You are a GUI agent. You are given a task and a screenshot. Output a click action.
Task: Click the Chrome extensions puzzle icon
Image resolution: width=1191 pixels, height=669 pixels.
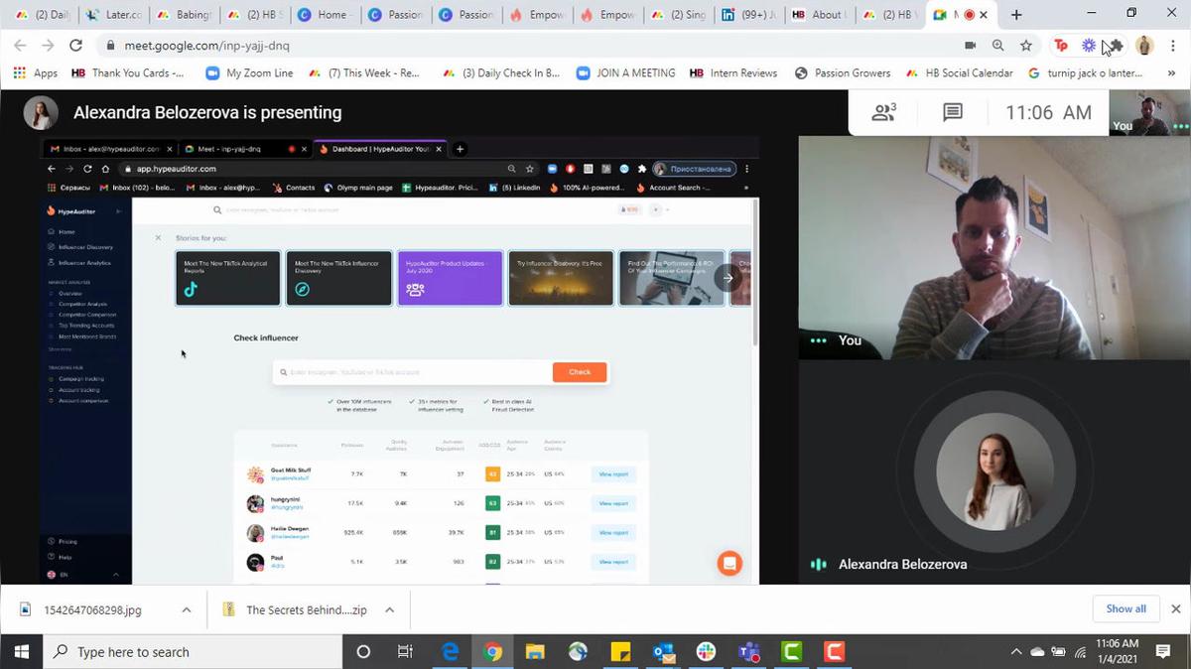[1116, 46]
